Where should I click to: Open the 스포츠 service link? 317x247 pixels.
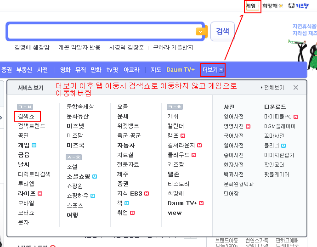point(75,205)
